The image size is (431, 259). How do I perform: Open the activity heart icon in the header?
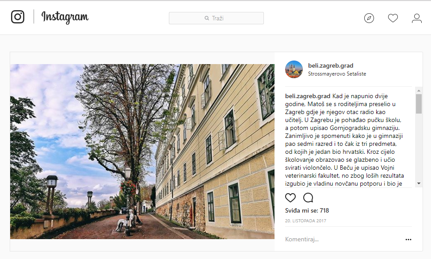click(393, 18)
